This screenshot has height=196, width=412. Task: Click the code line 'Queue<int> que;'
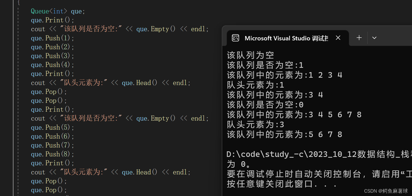[x=58, y=11]
